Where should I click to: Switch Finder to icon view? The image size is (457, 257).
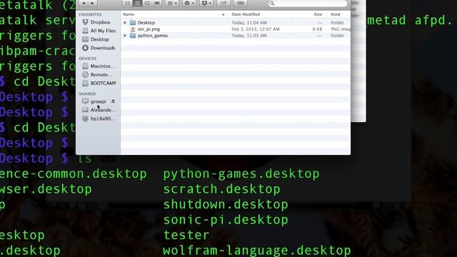point(127,3)
